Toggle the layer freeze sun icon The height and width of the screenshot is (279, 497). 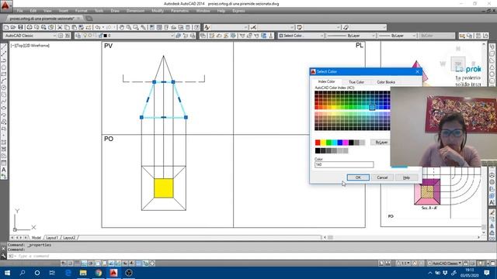point(90,36)
